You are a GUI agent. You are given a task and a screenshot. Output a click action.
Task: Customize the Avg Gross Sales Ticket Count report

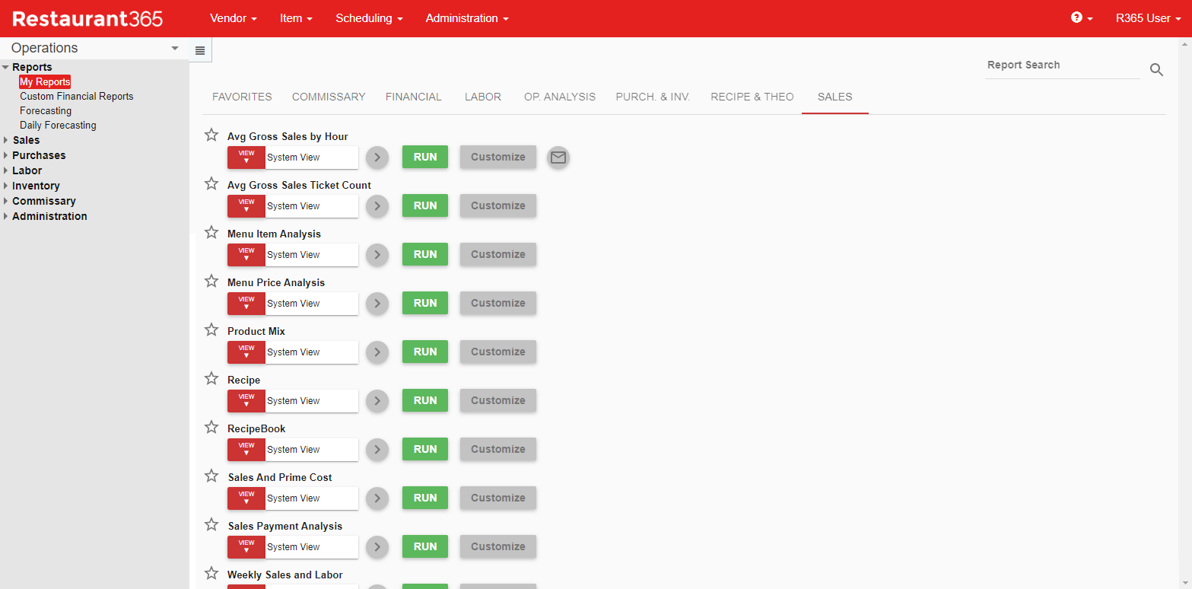pos(498,206)
